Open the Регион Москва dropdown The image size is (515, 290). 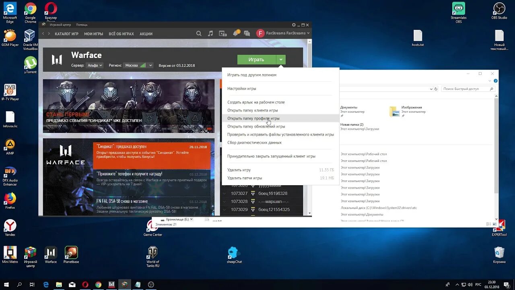pos(138,65)
